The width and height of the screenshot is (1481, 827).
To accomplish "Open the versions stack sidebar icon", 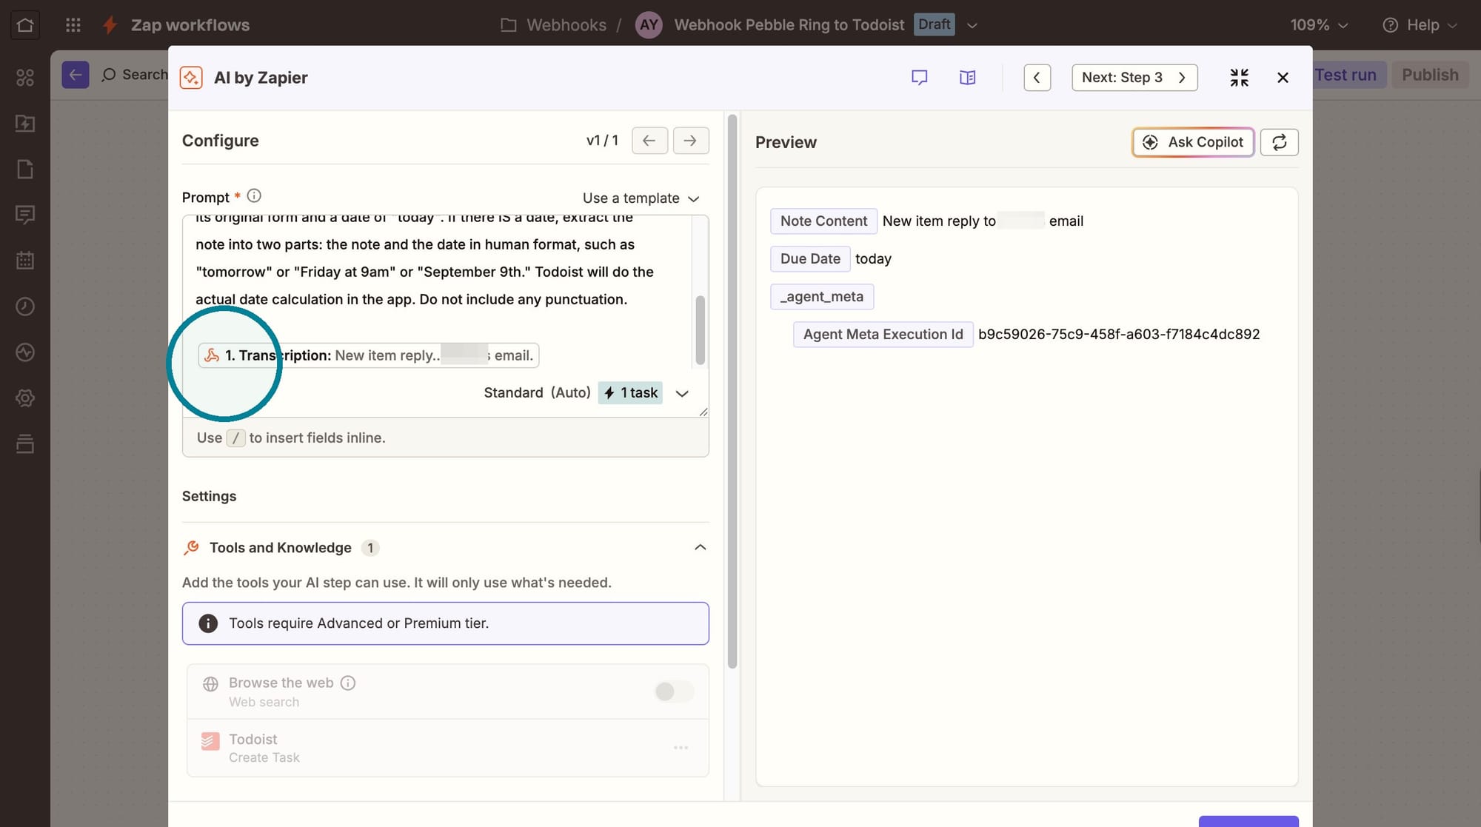I will [x=25, y=444].
